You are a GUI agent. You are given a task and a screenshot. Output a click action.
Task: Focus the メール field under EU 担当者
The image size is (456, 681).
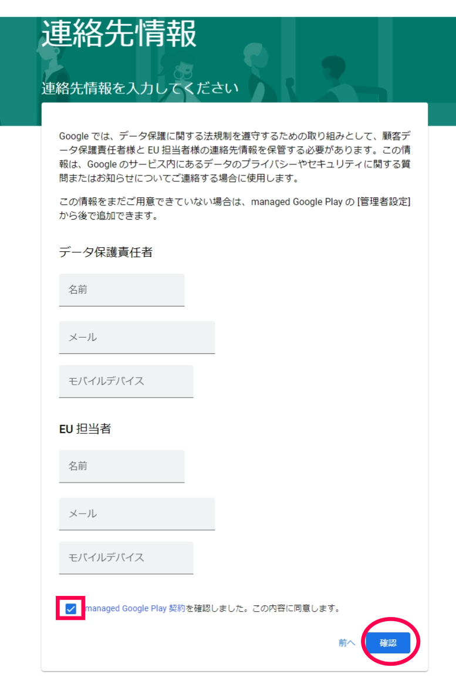point(137,514)
